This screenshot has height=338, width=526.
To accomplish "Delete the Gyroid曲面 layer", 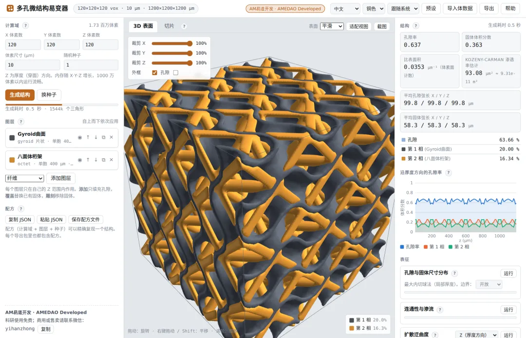I will [112, 137].
